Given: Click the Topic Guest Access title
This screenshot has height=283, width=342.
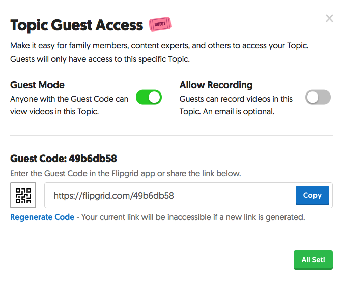Looking at the screenshot, I should 76,24.
